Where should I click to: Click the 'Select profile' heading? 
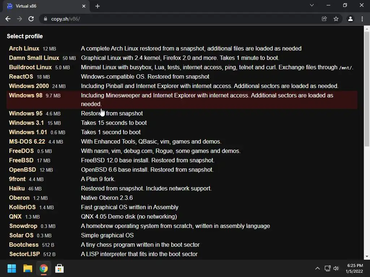25,36
